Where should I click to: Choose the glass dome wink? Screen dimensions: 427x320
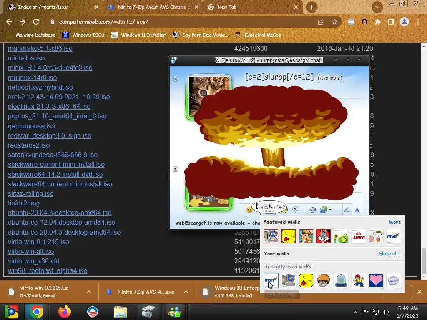[341, 280]
